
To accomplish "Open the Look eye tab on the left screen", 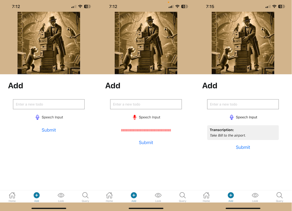I will tap(61, 197).
